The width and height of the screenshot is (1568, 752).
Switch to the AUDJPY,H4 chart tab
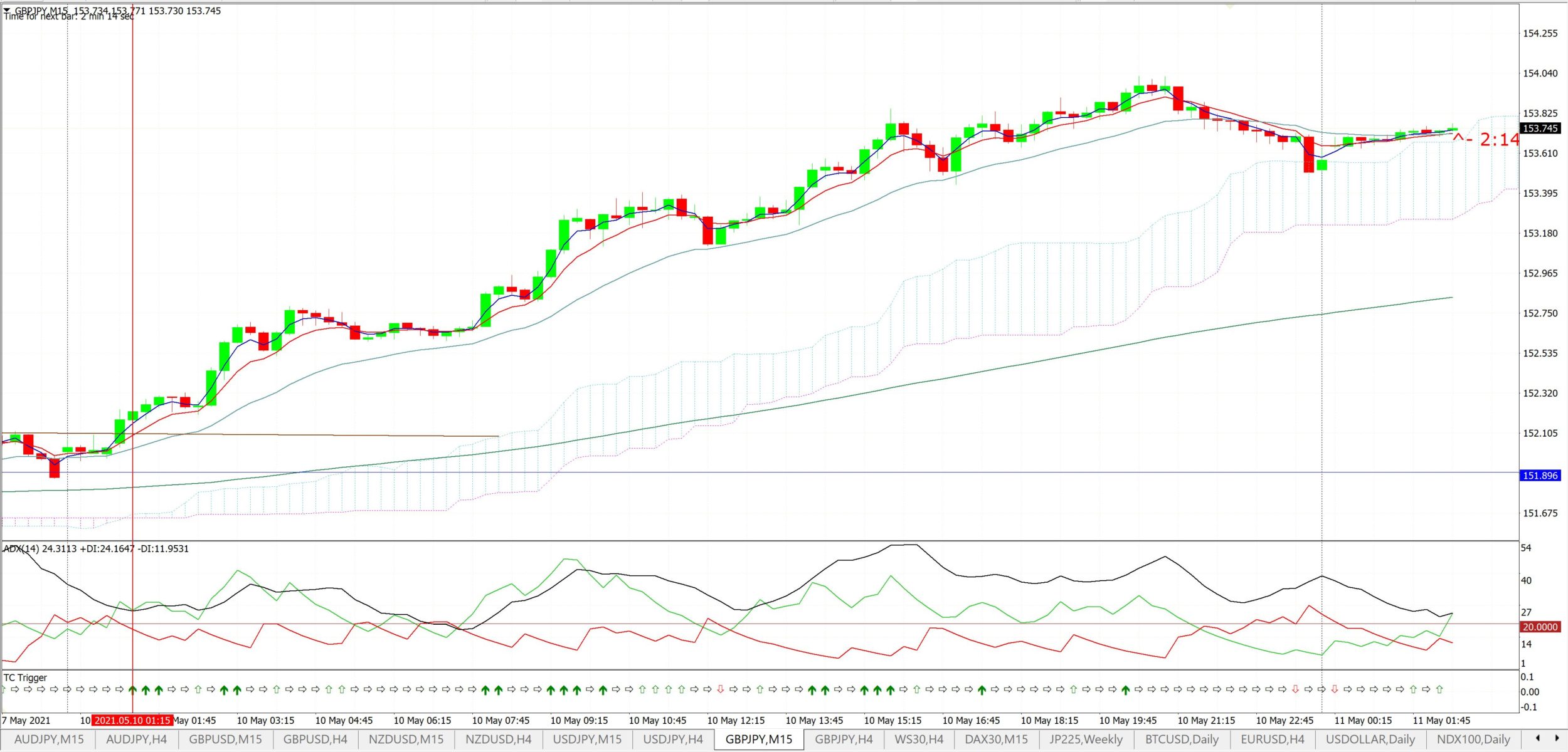(137, 739)
